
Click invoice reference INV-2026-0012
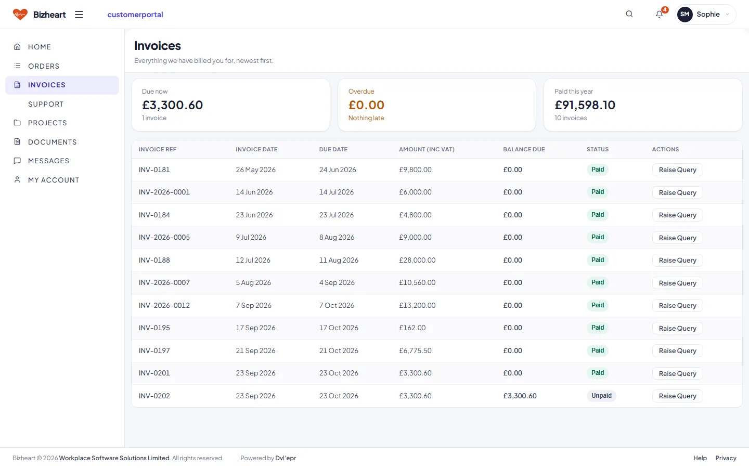[164, 305]
